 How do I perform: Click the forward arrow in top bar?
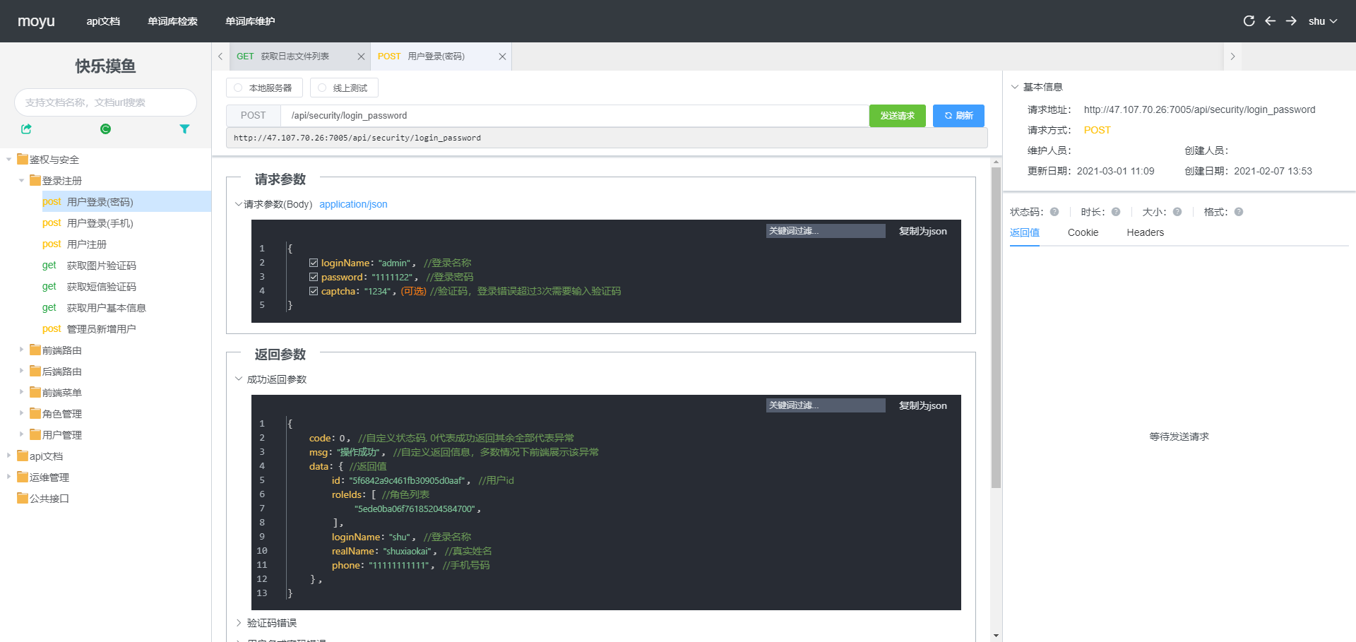point(1291,21)
